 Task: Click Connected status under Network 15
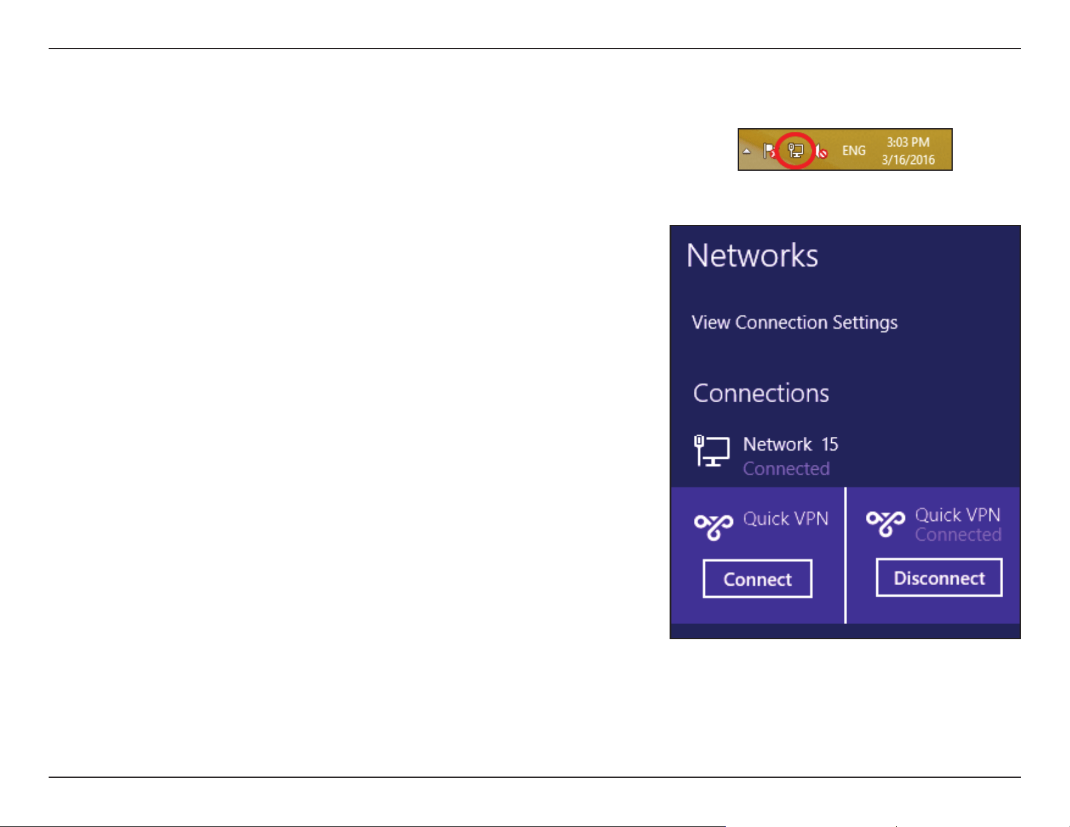[x=786, y=468]
